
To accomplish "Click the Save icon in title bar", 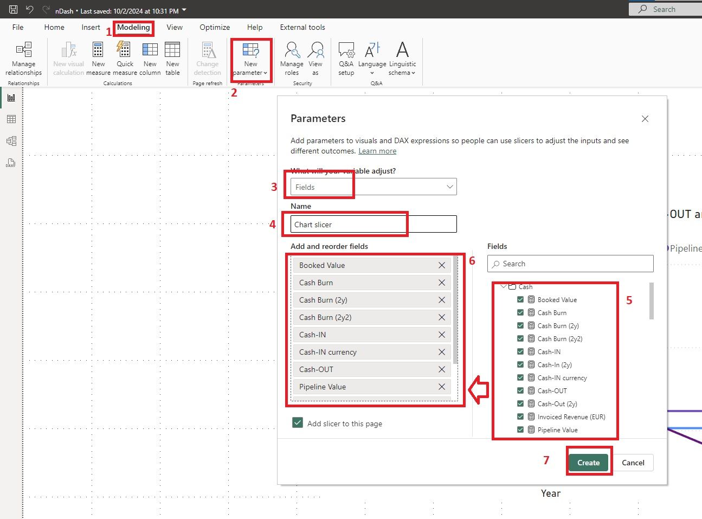I will (14, 9).
